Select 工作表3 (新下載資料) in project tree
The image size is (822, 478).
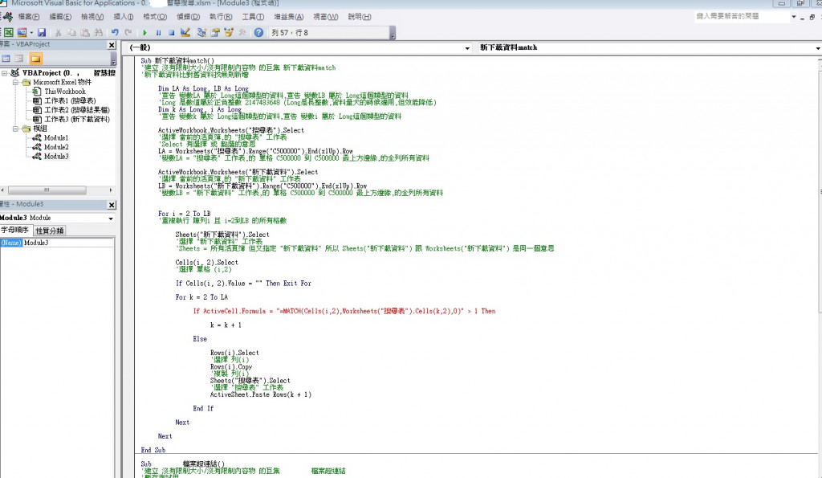(77, 119)
